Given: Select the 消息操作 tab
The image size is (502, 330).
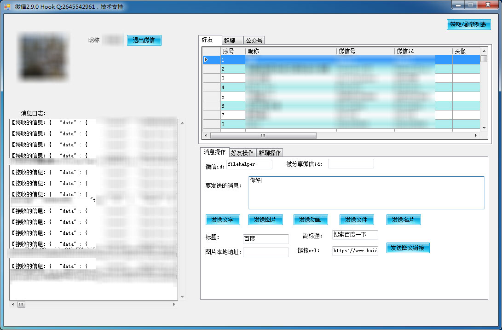Looking at the screenshot, I should pyautogui.click(x=214, y=152).
